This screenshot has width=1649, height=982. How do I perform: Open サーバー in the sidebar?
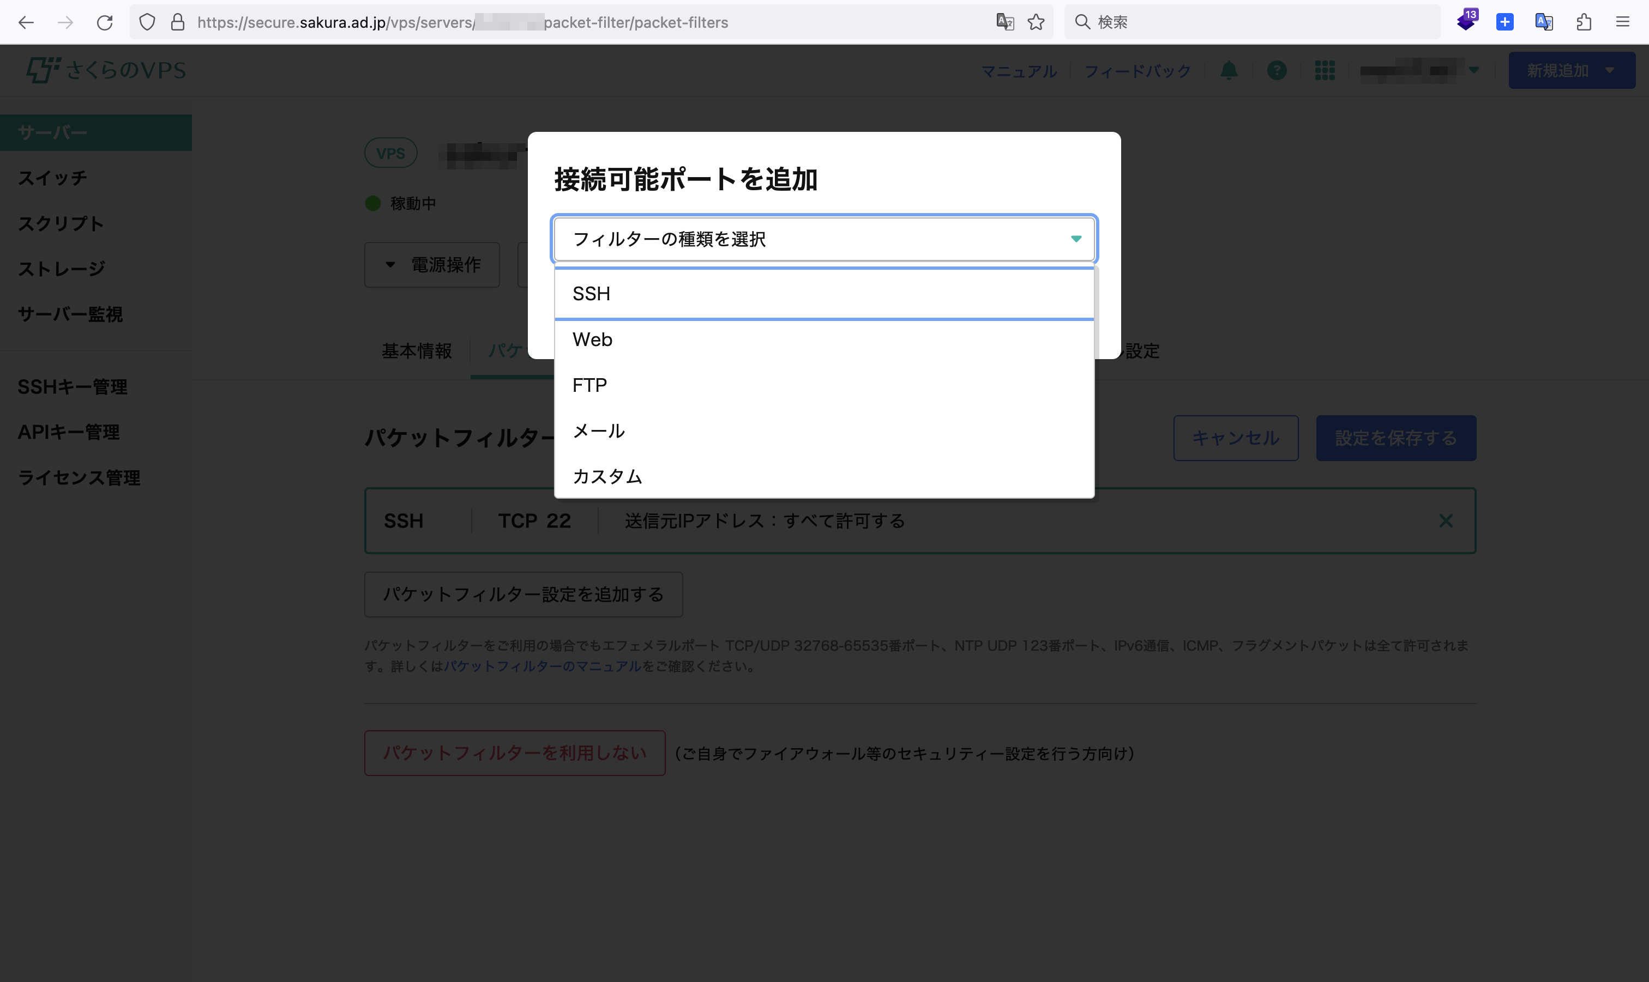point(96,132)
